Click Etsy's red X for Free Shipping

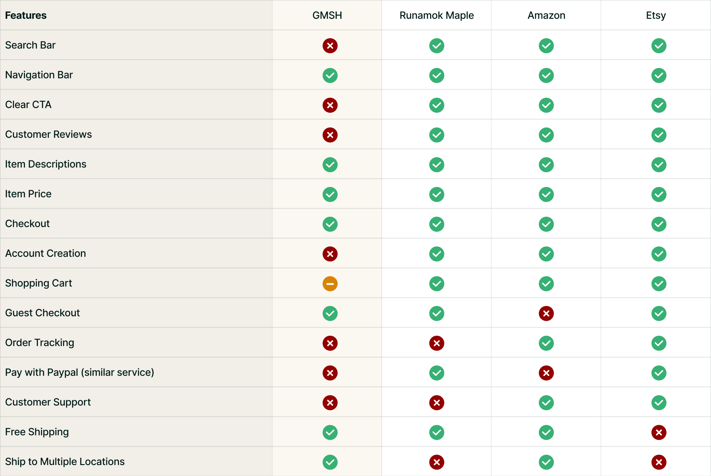pyautogui.click(x=659, y=432)
